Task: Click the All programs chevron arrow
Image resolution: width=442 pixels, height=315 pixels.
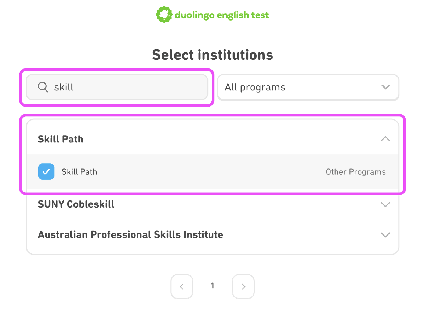Action: coord(385,87)
